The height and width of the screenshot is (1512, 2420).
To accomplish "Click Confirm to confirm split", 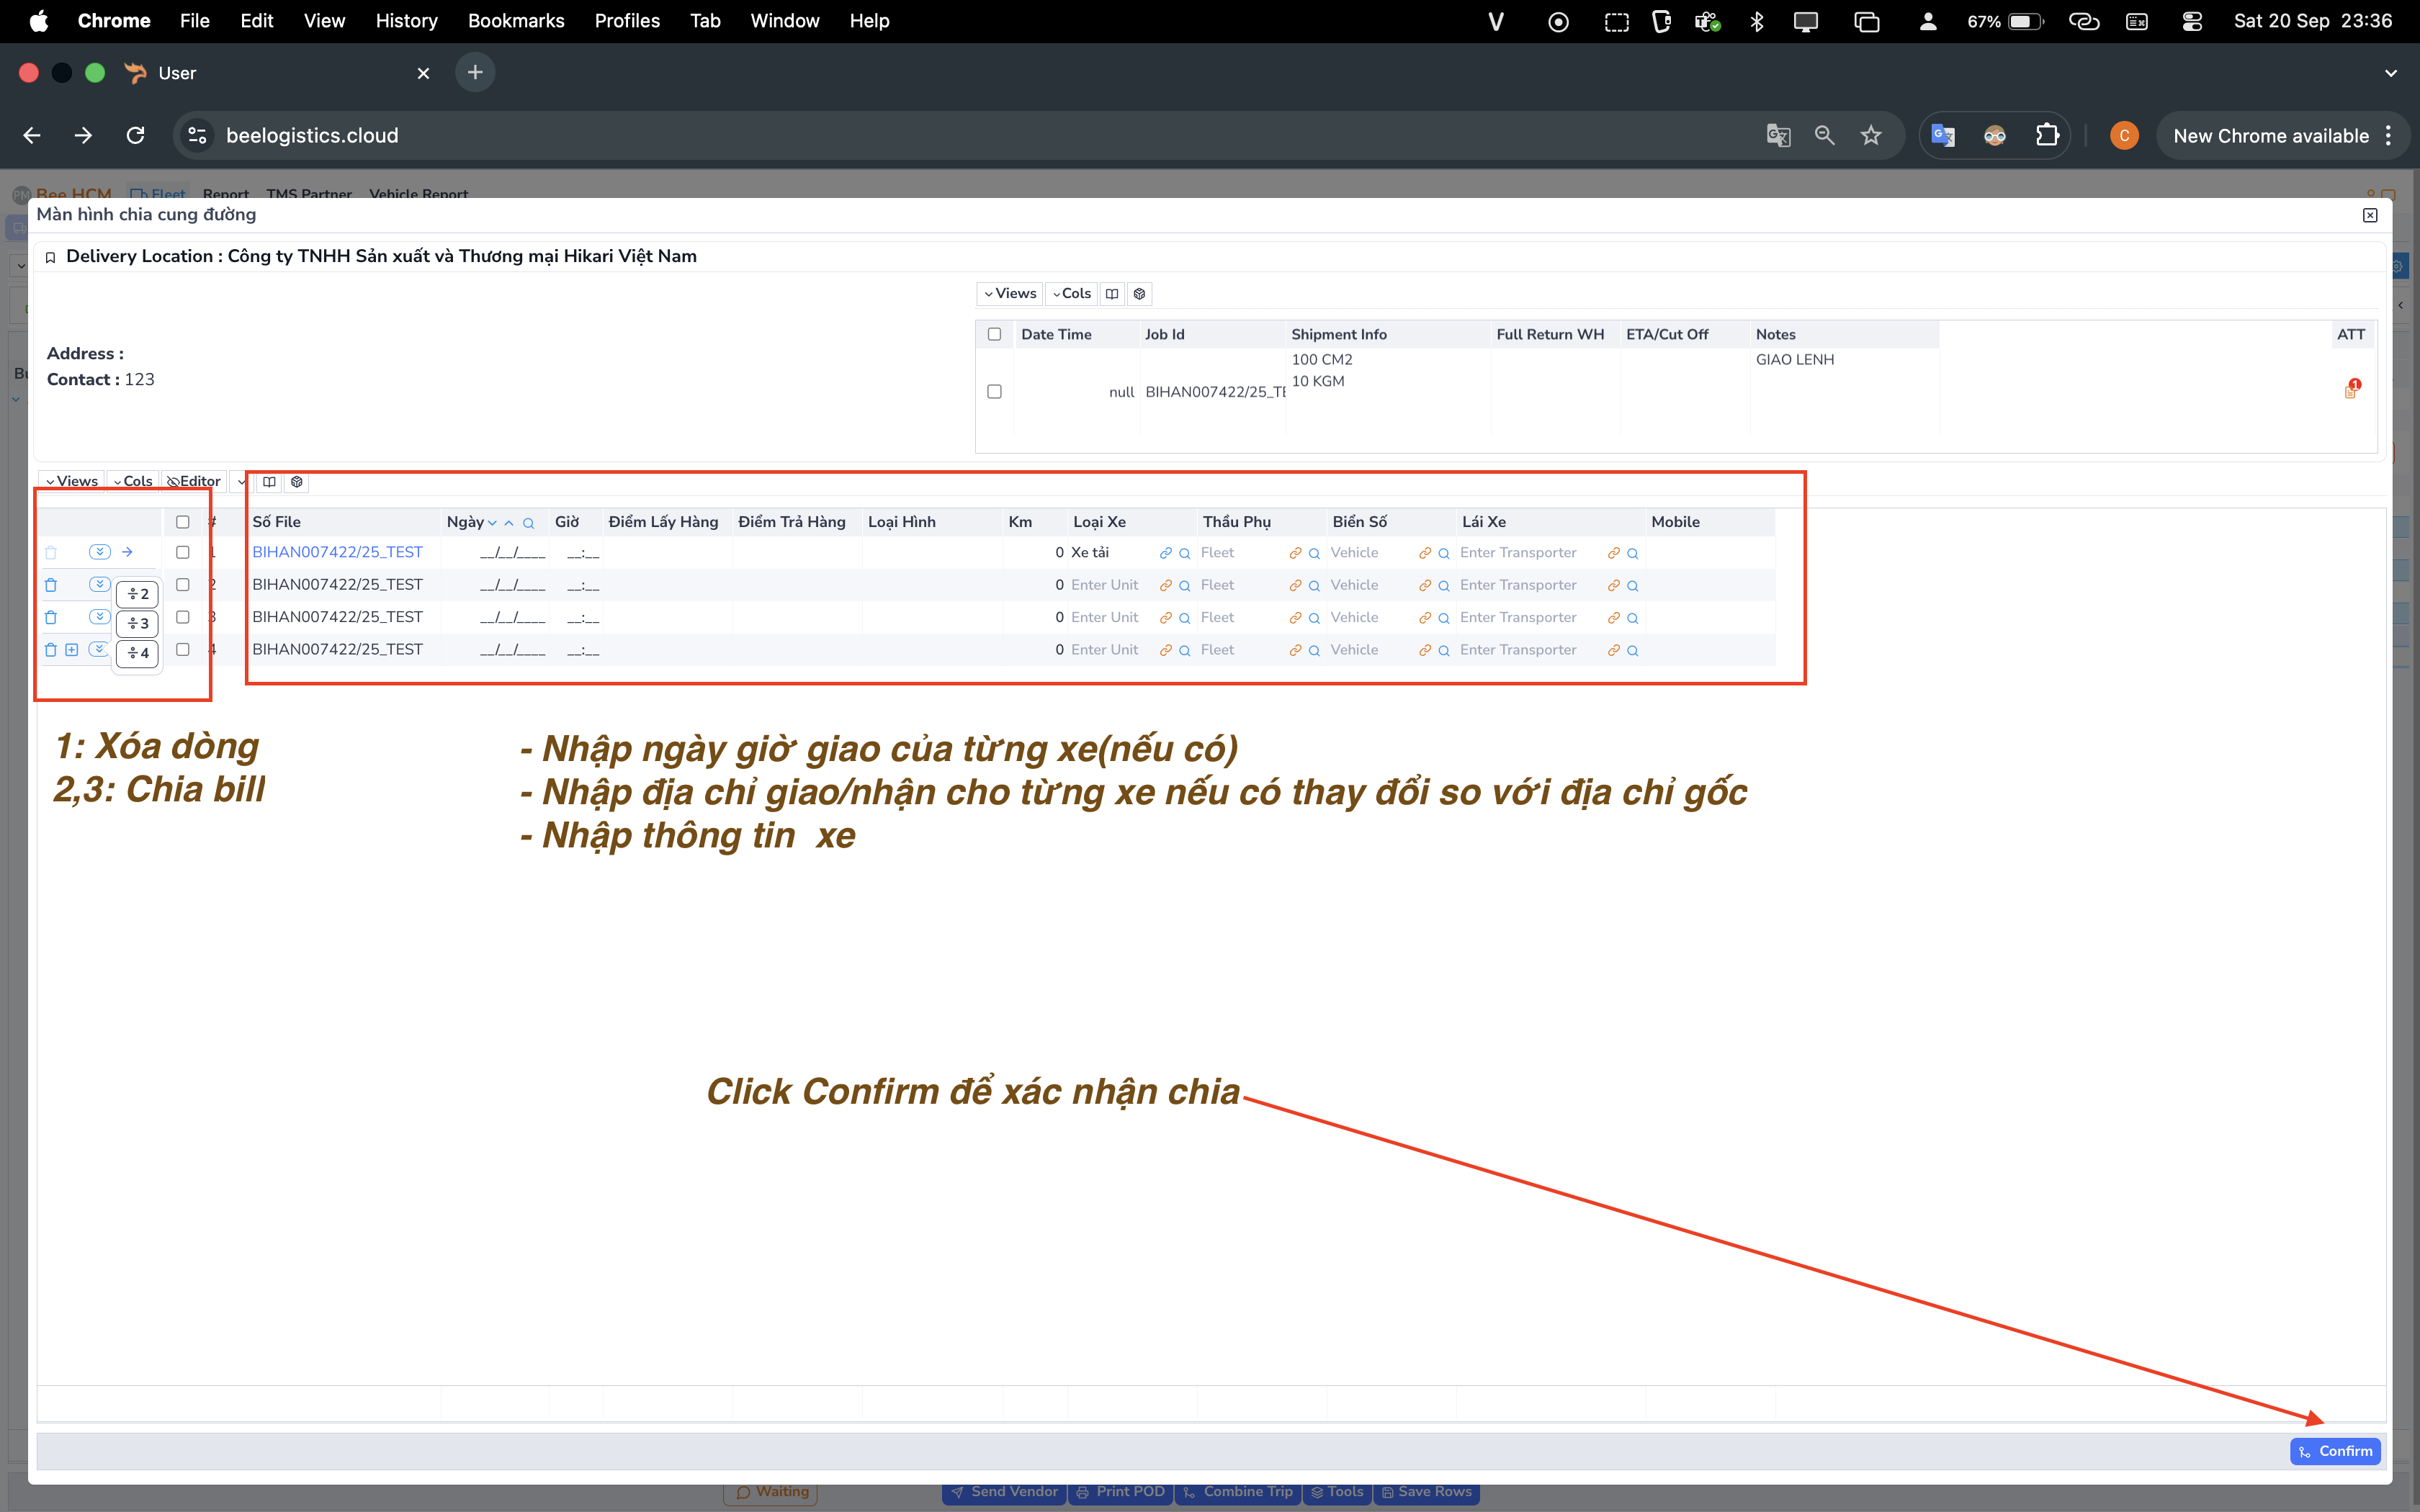I will (2334, 1451).
